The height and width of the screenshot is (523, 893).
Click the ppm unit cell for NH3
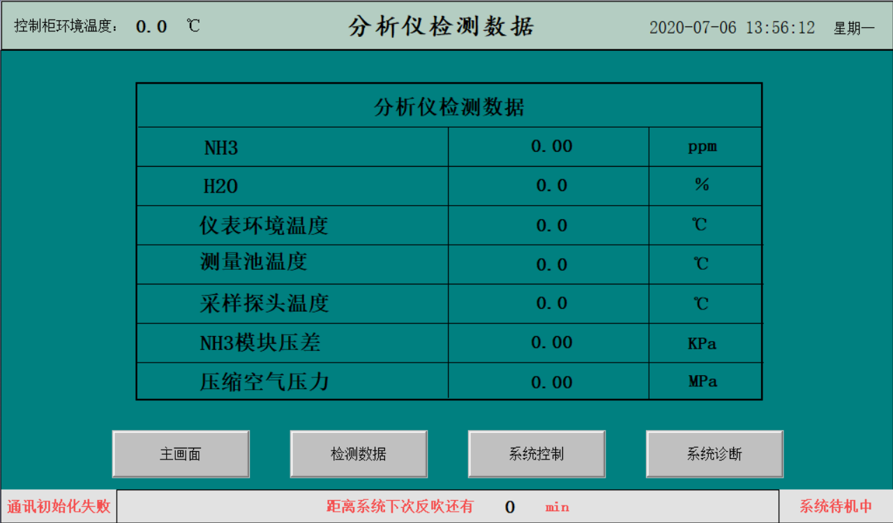pos(705,146)
